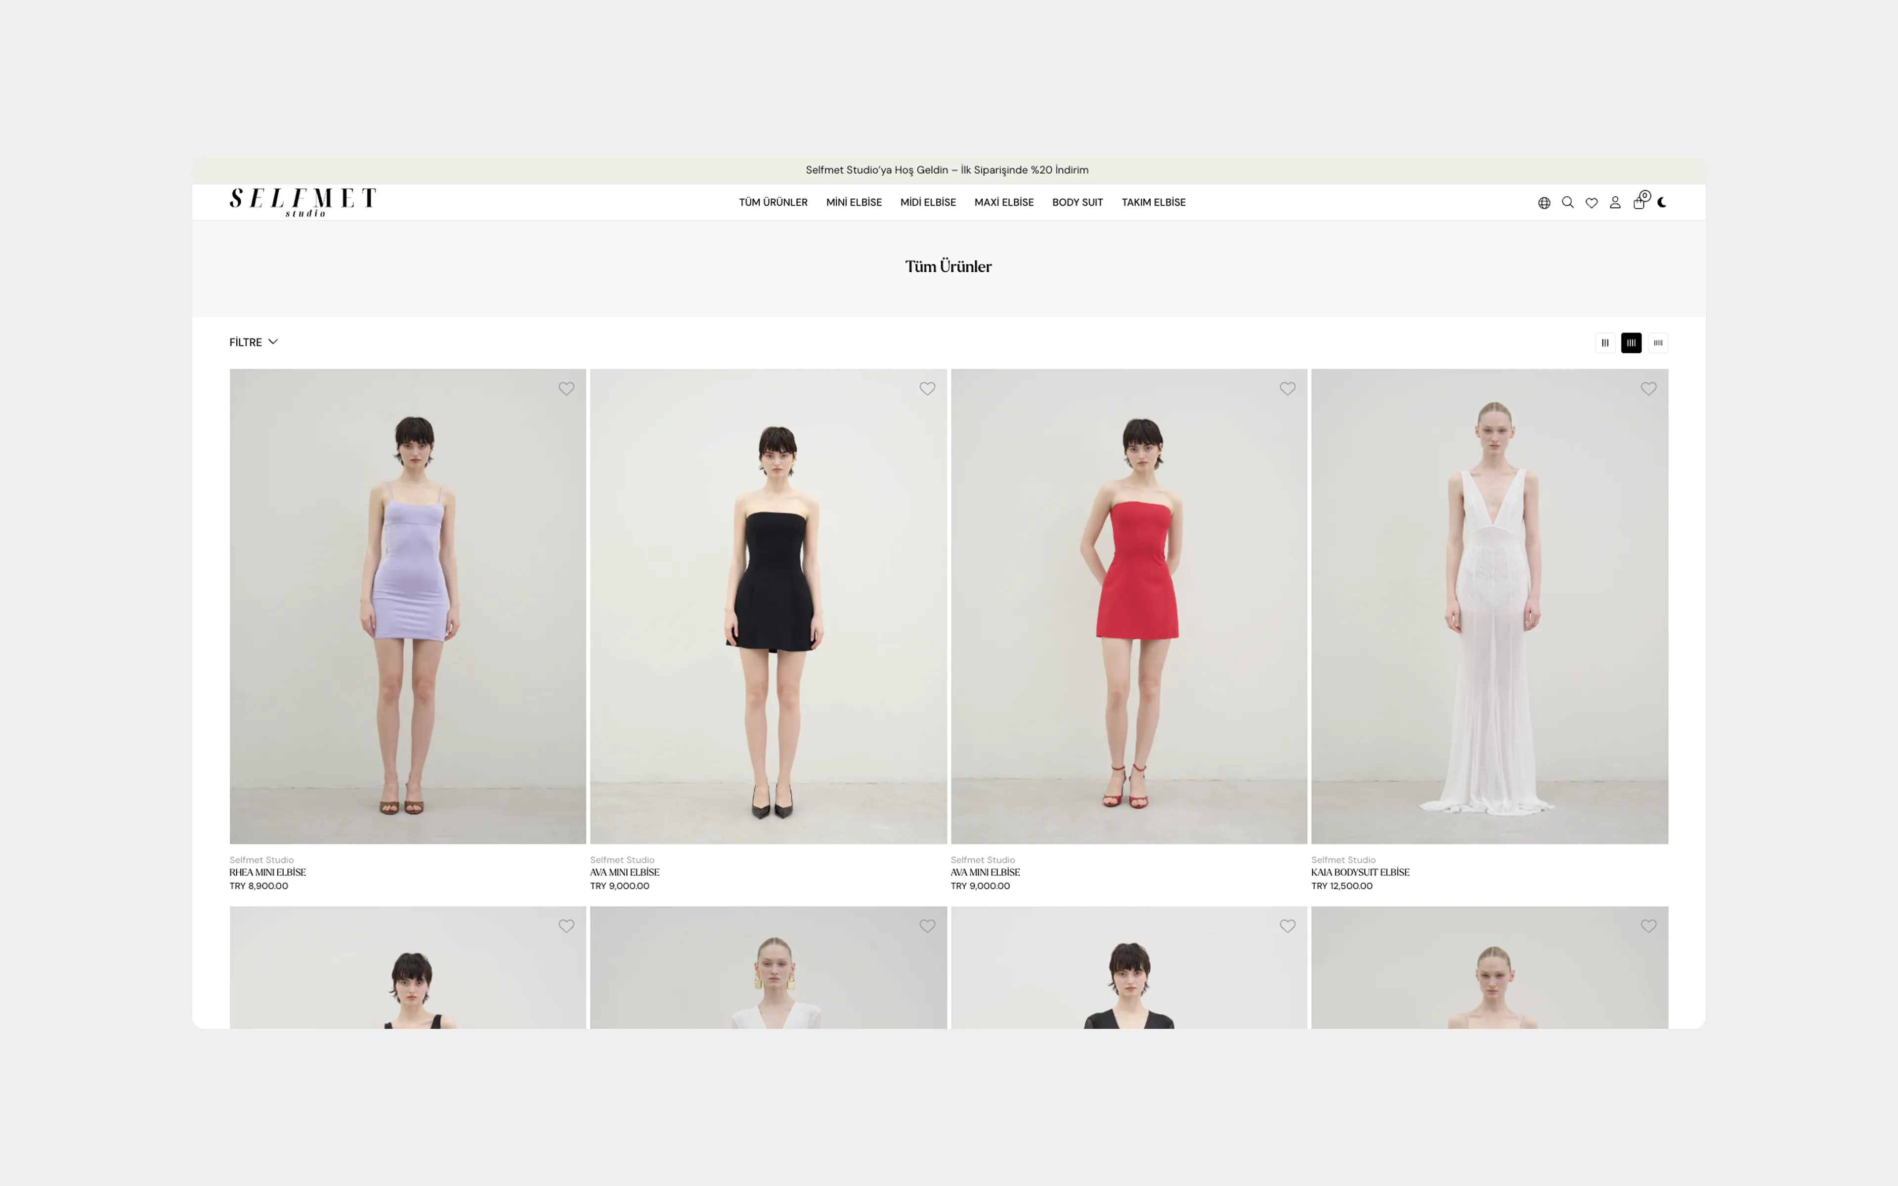Go to TÜM ÜRÜNLER in navigation
Image resolution: width=1898 pixels, height=1186 pixels.
[x=774, y=203]
